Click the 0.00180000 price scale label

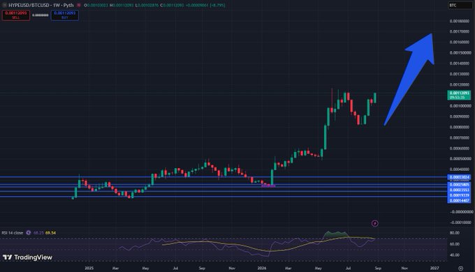point(460,21)
